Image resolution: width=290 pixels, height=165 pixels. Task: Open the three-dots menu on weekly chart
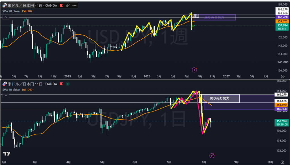[x=74, y=5]
